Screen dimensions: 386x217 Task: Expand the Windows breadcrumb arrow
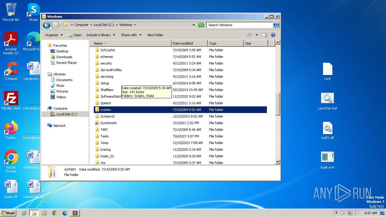coord(135,25)
